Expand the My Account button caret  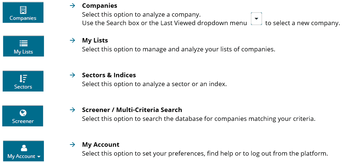click(39, 157)
